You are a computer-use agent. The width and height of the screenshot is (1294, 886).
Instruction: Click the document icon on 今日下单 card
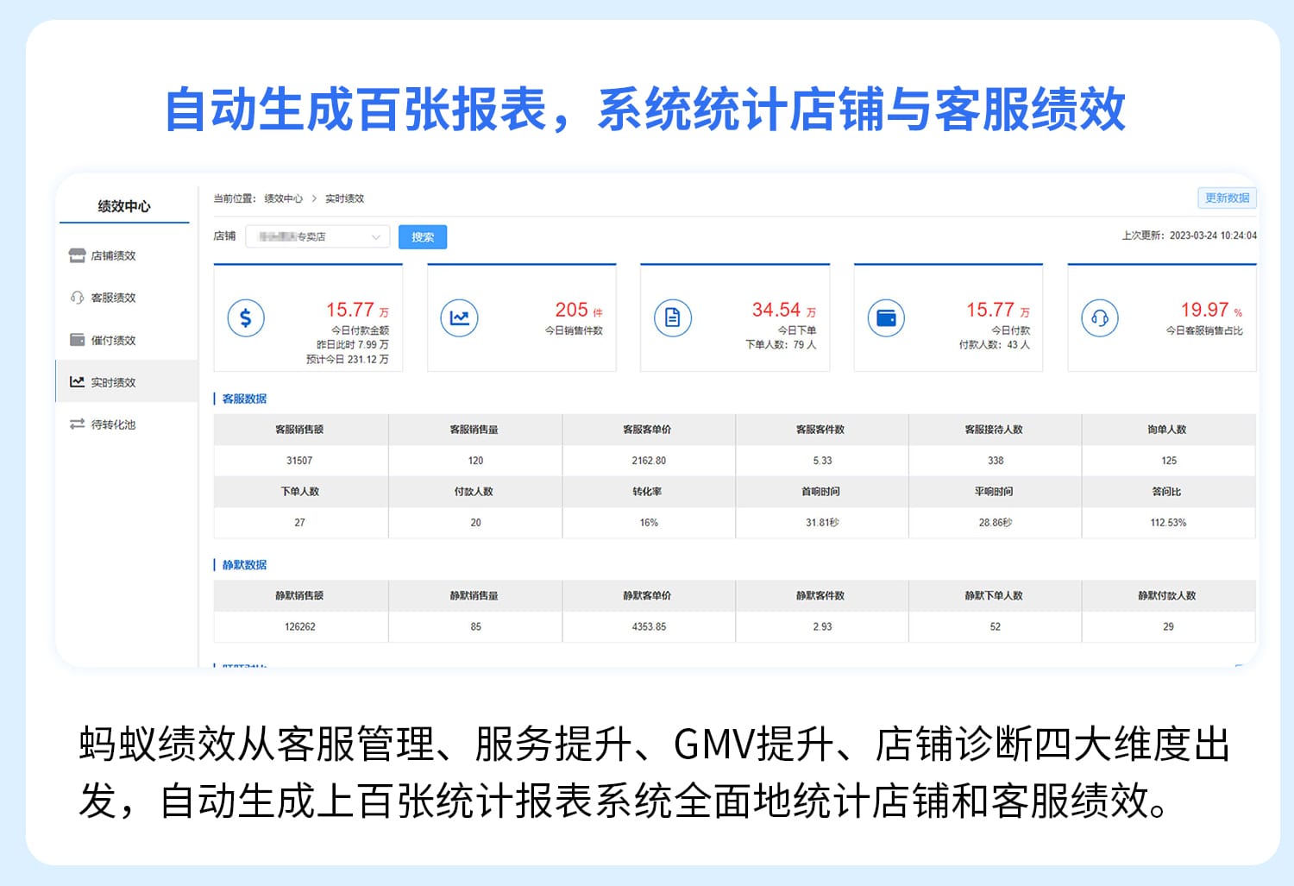[672, 317]
